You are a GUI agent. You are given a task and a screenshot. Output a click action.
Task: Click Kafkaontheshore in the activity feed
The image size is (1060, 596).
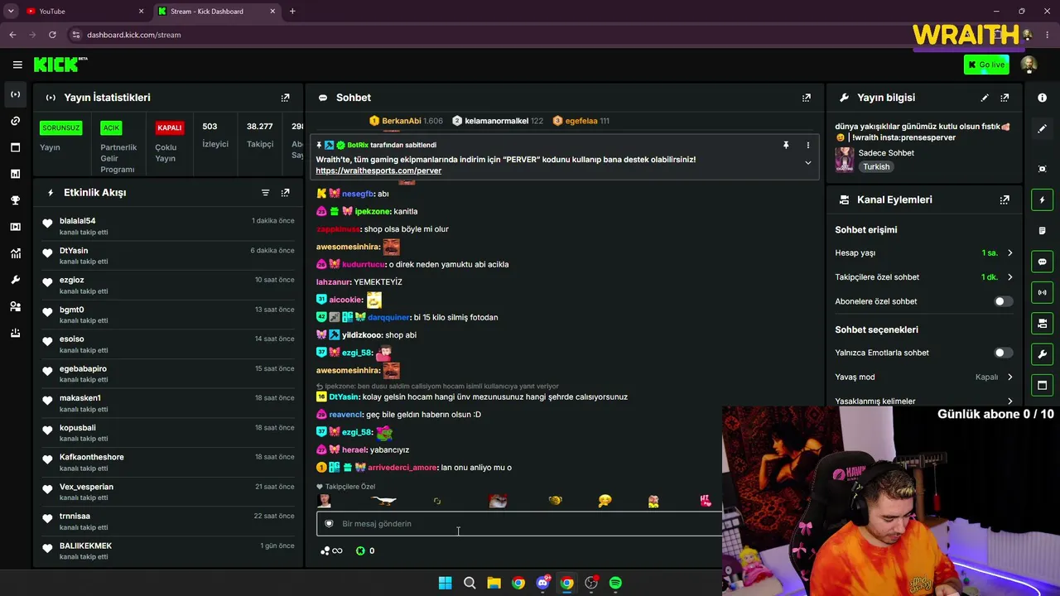tap(92, 457)
